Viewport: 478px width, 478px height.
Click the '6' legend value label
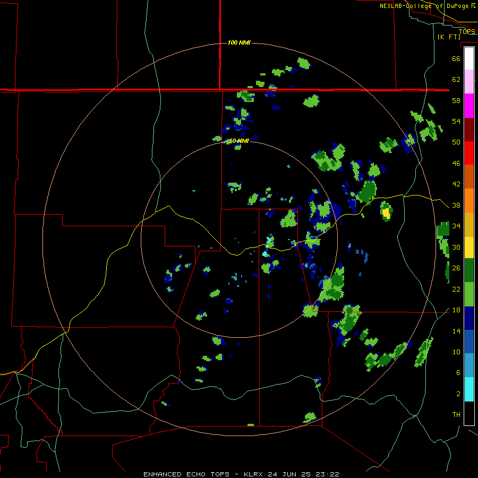[458, 372]
